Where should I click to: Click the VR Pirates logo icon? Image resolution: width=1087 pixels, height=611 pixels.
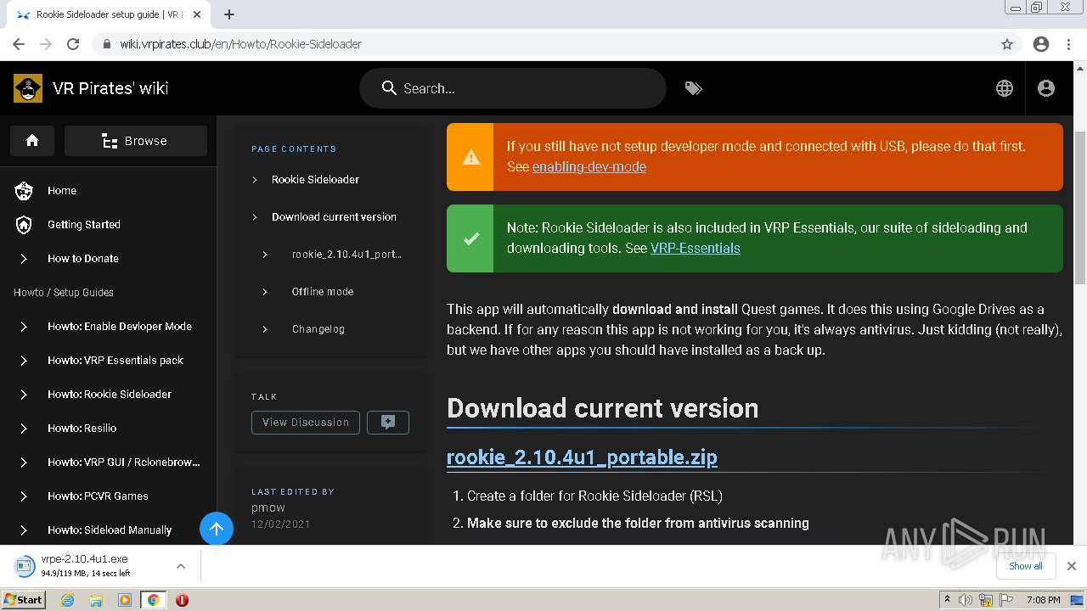coord(28,88)
